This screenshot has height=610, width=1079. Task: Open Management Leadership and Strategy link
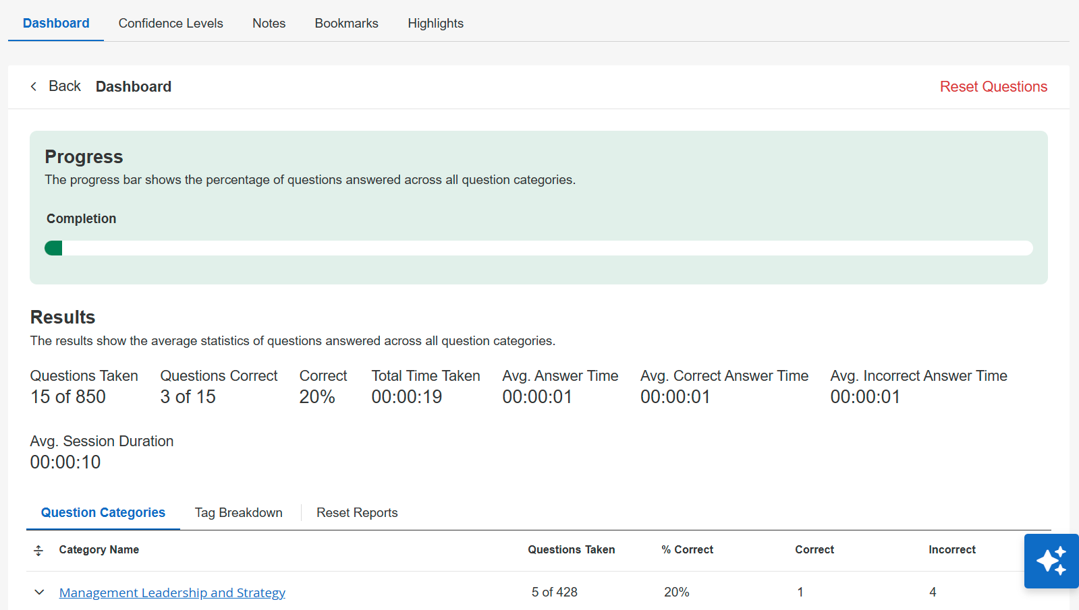pyautogui.click(x=172, y=592)
